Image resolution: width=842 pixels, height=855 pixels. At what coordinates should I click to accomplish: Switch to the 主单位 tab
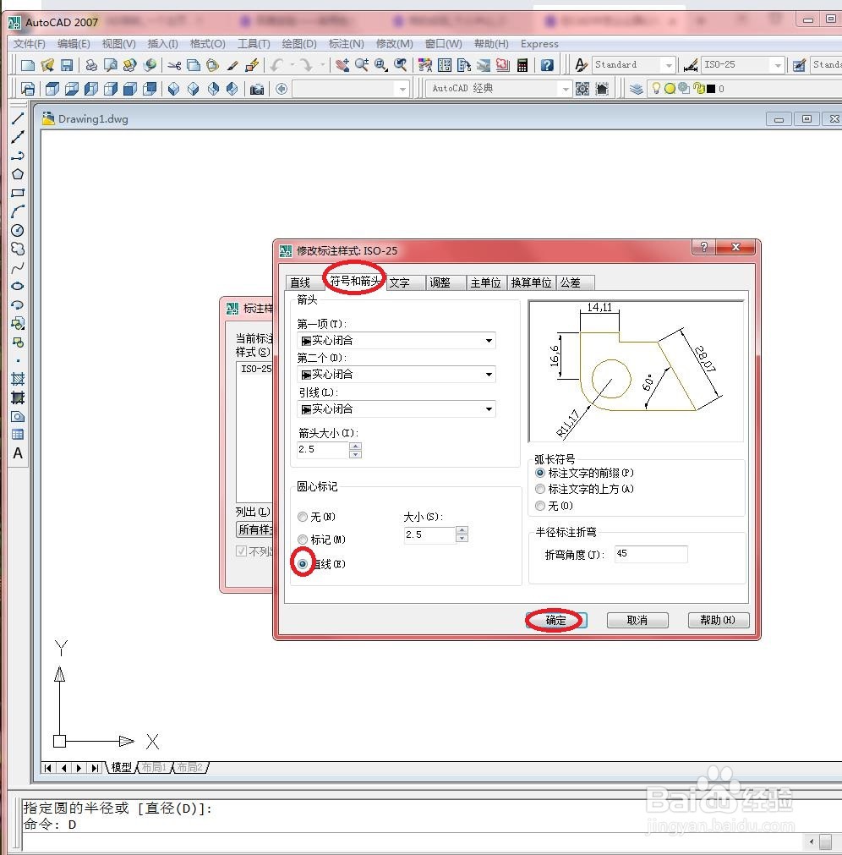[485, 282]
